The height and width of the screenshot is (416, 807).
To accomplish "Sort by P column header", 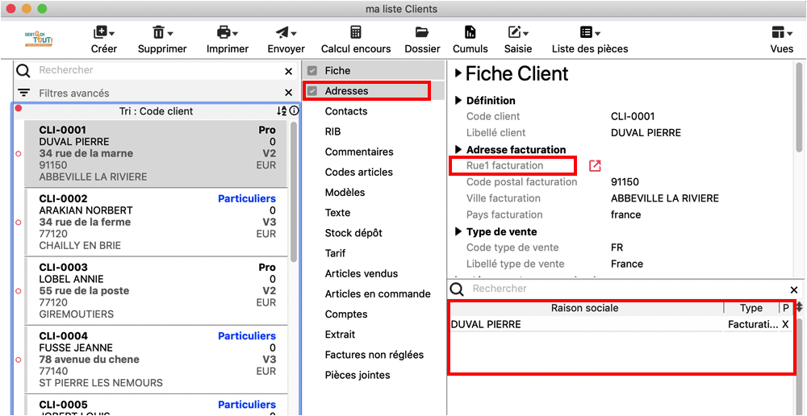I will click(x=785, y=308).
